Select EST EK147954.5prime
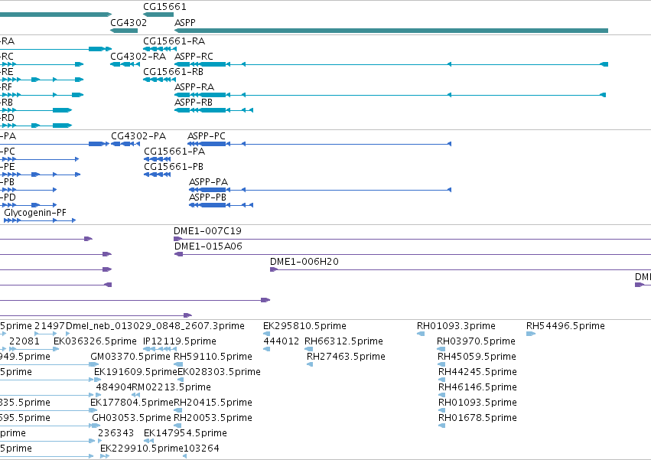The width and height of the screenshot is (651, 460). pos(186,433)
